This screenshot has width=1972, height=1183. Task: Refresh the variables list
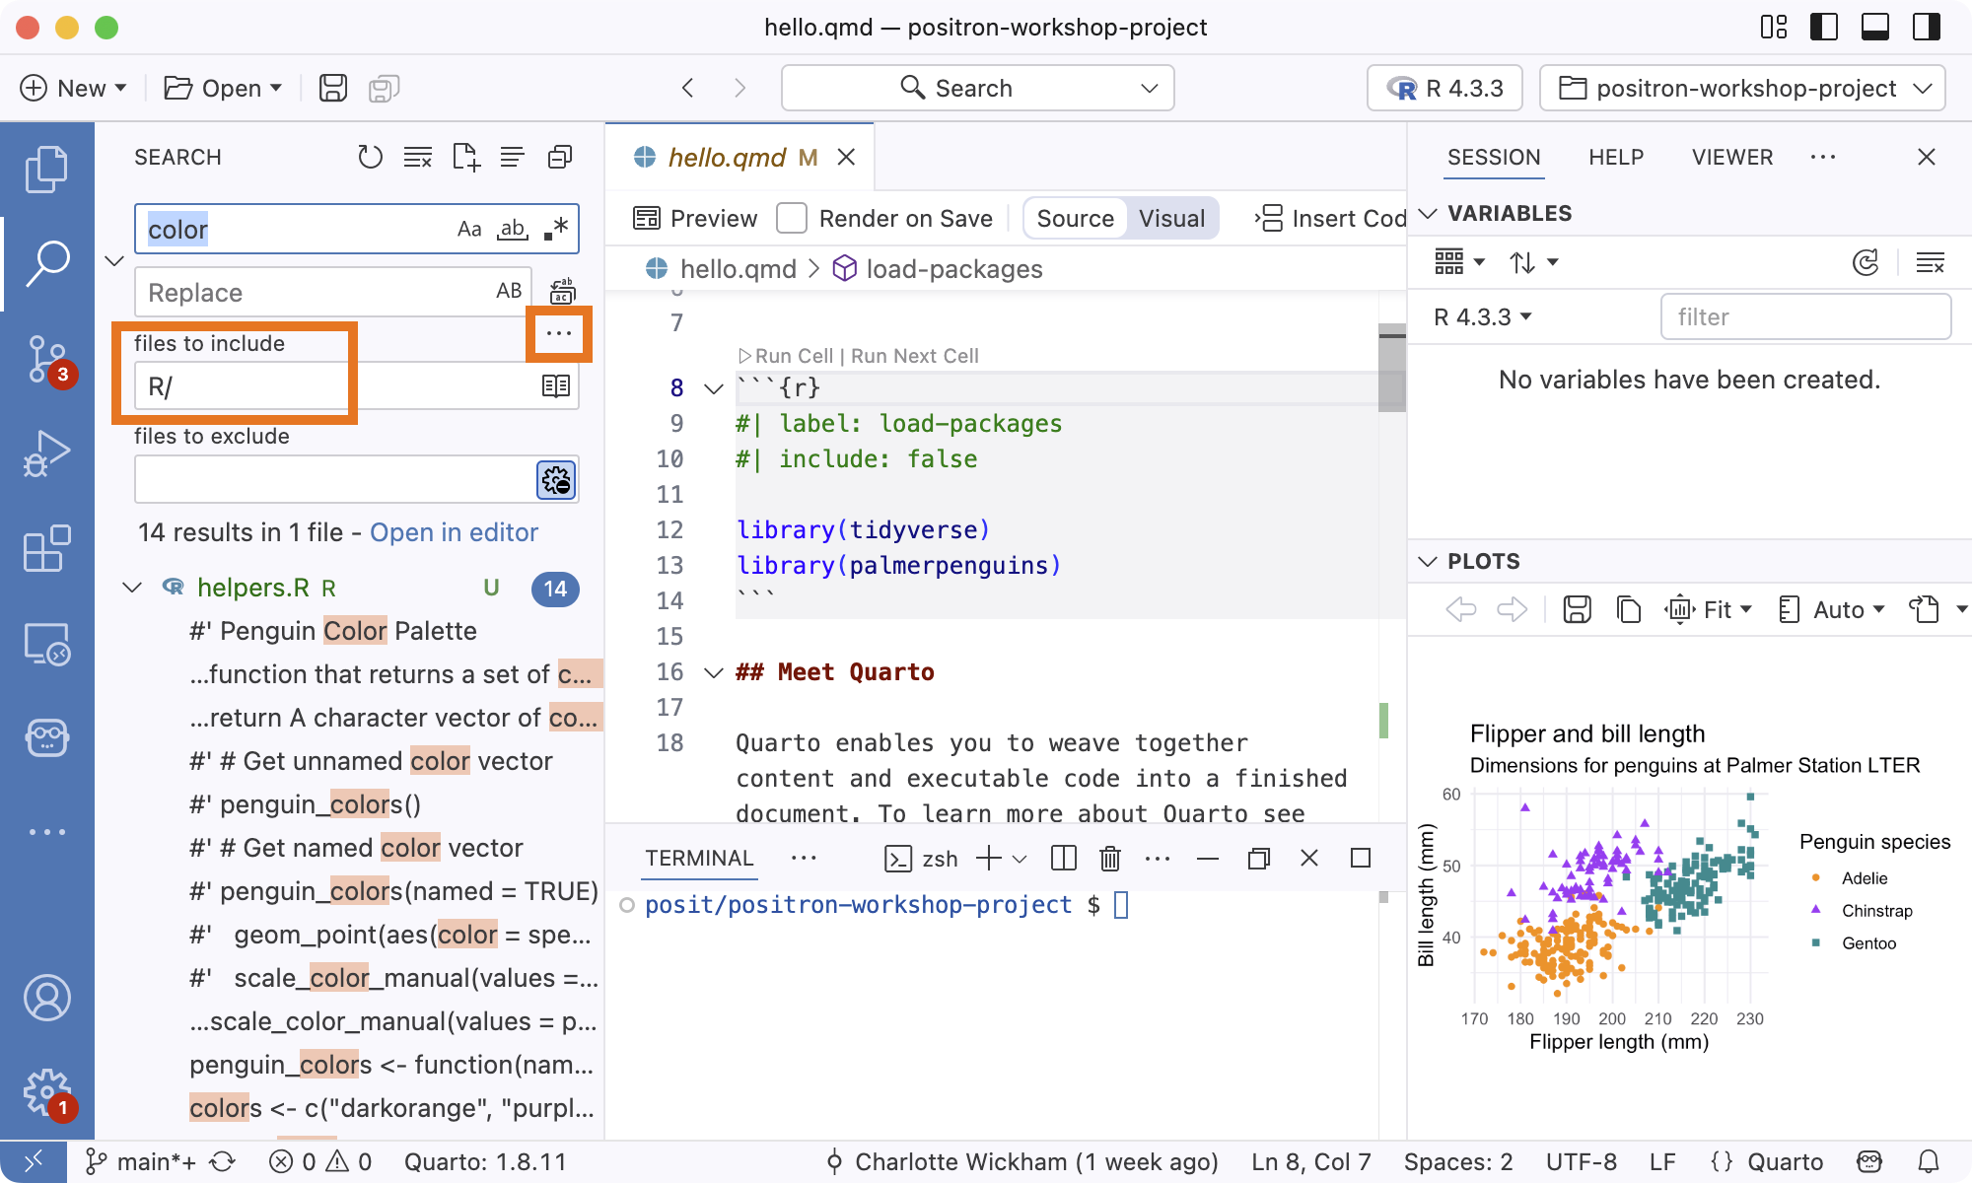tap(1866, 262)
